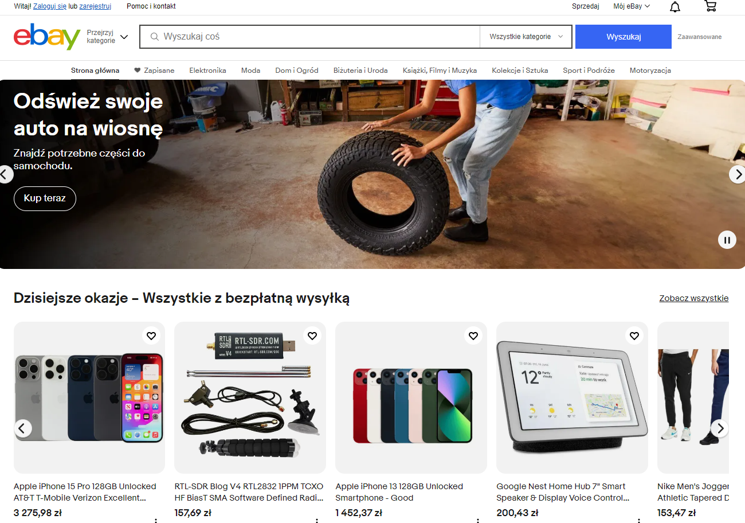Open Pomoc i kontakt

pos(151,6)
